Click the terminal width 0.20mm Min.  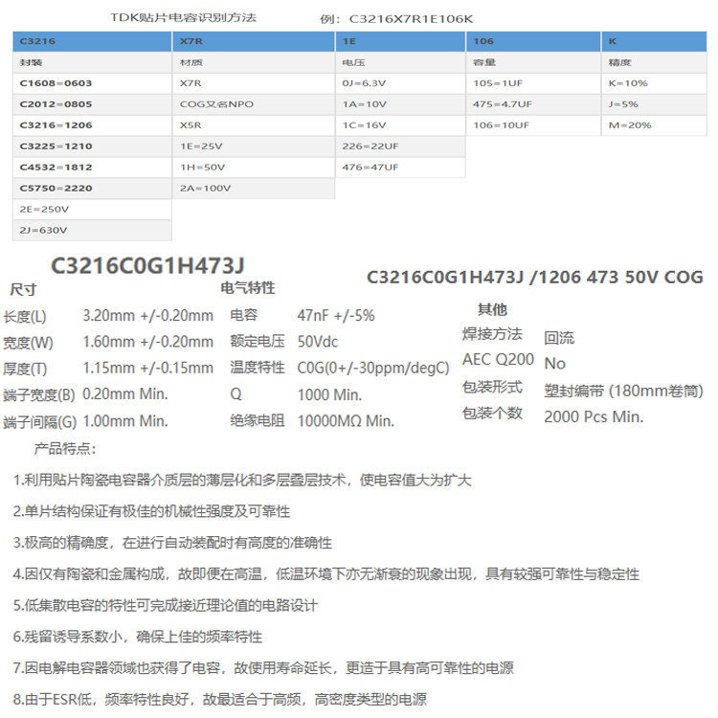[x=125, y=393]
